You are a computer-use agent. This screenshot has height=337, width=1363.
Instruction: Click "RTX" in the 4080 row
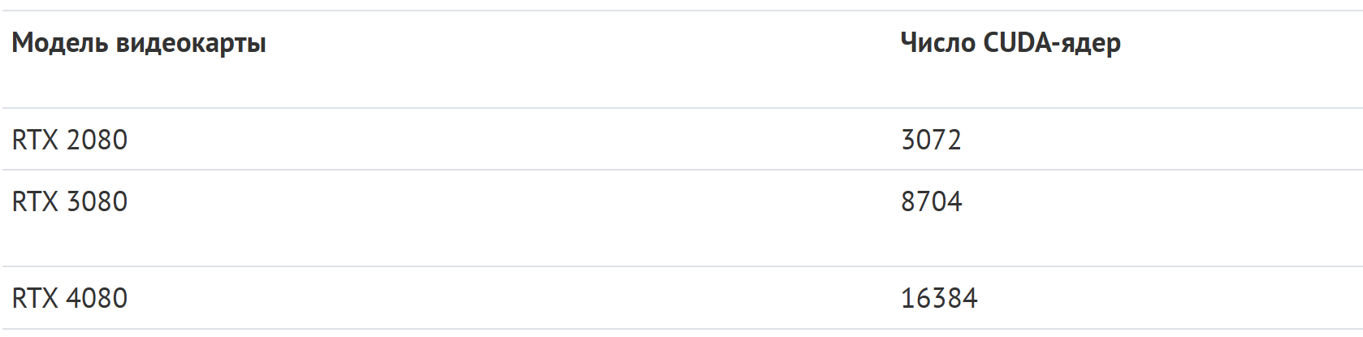point(36,298)
